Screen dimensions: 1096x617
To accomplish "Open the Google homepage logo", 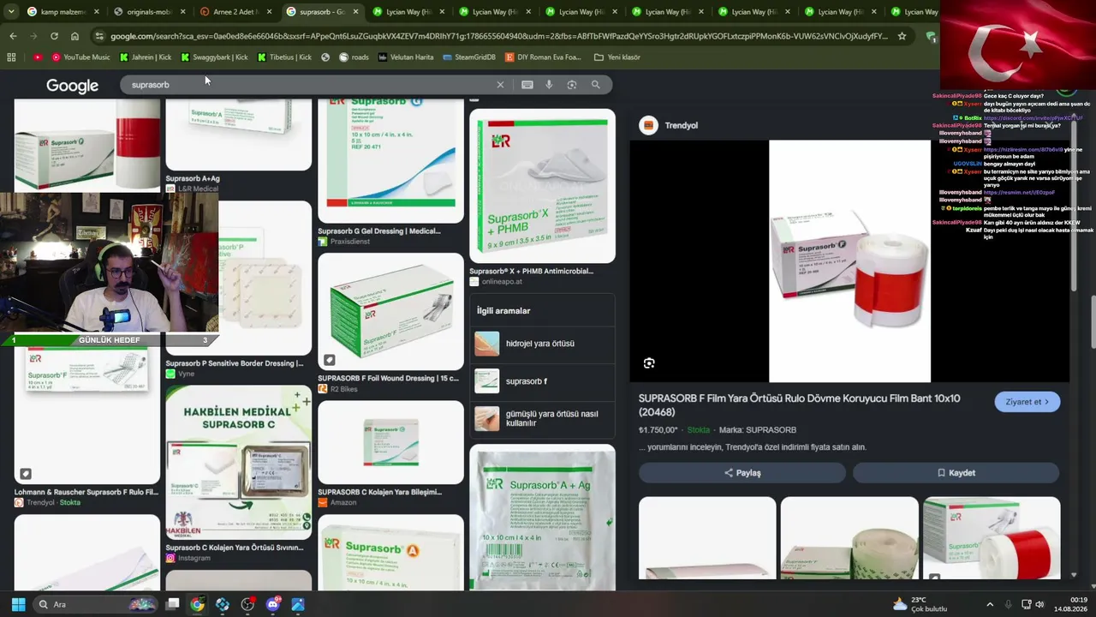I will [72, 86].
